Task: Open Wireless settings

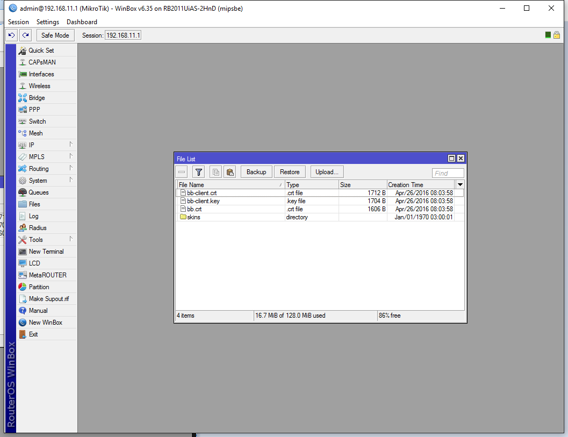Action: pos(47,86)
